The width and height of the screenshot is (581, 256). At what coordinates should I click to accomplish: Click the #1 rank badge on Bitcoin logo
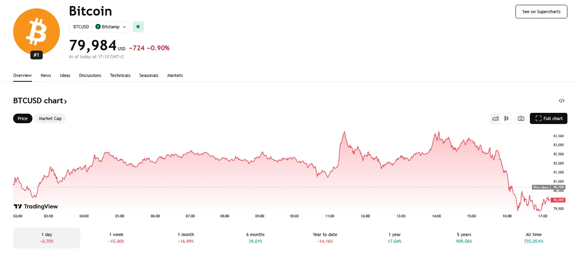[x=36, y=55]
